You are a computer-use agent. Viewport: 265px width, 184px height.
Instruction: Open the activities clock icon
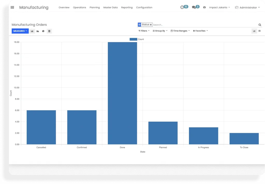click(x=182, y=7)
